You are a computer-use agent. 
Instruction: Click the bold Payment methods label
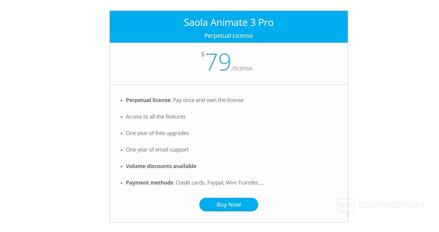tap(149, 183)
